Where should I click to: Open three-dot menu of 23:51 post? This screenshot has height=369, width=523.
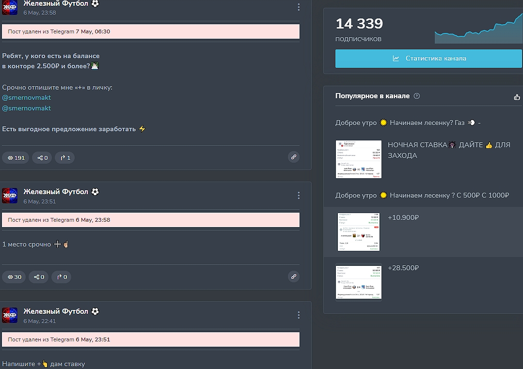tap(299, 196)
